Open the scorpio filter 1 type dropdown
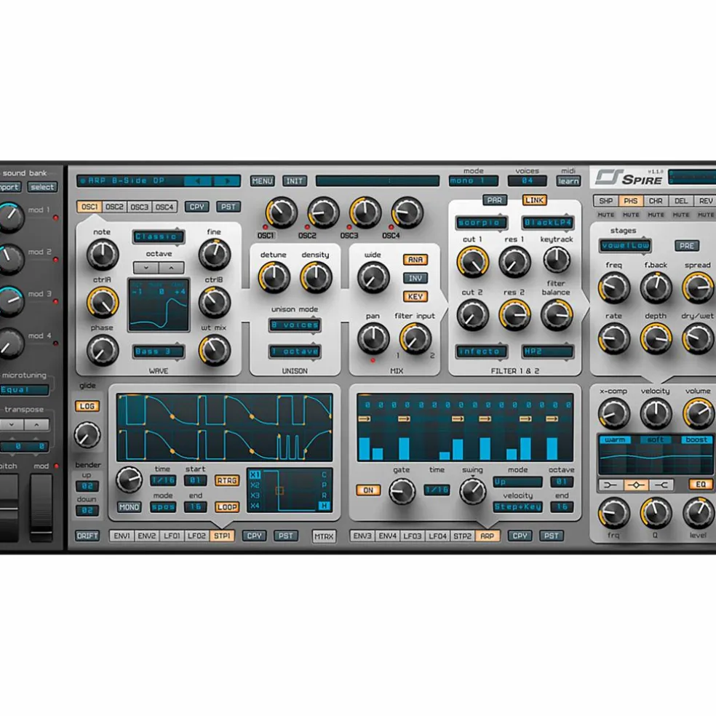This screenshot has height=716, width=716. tap(481, 223)
